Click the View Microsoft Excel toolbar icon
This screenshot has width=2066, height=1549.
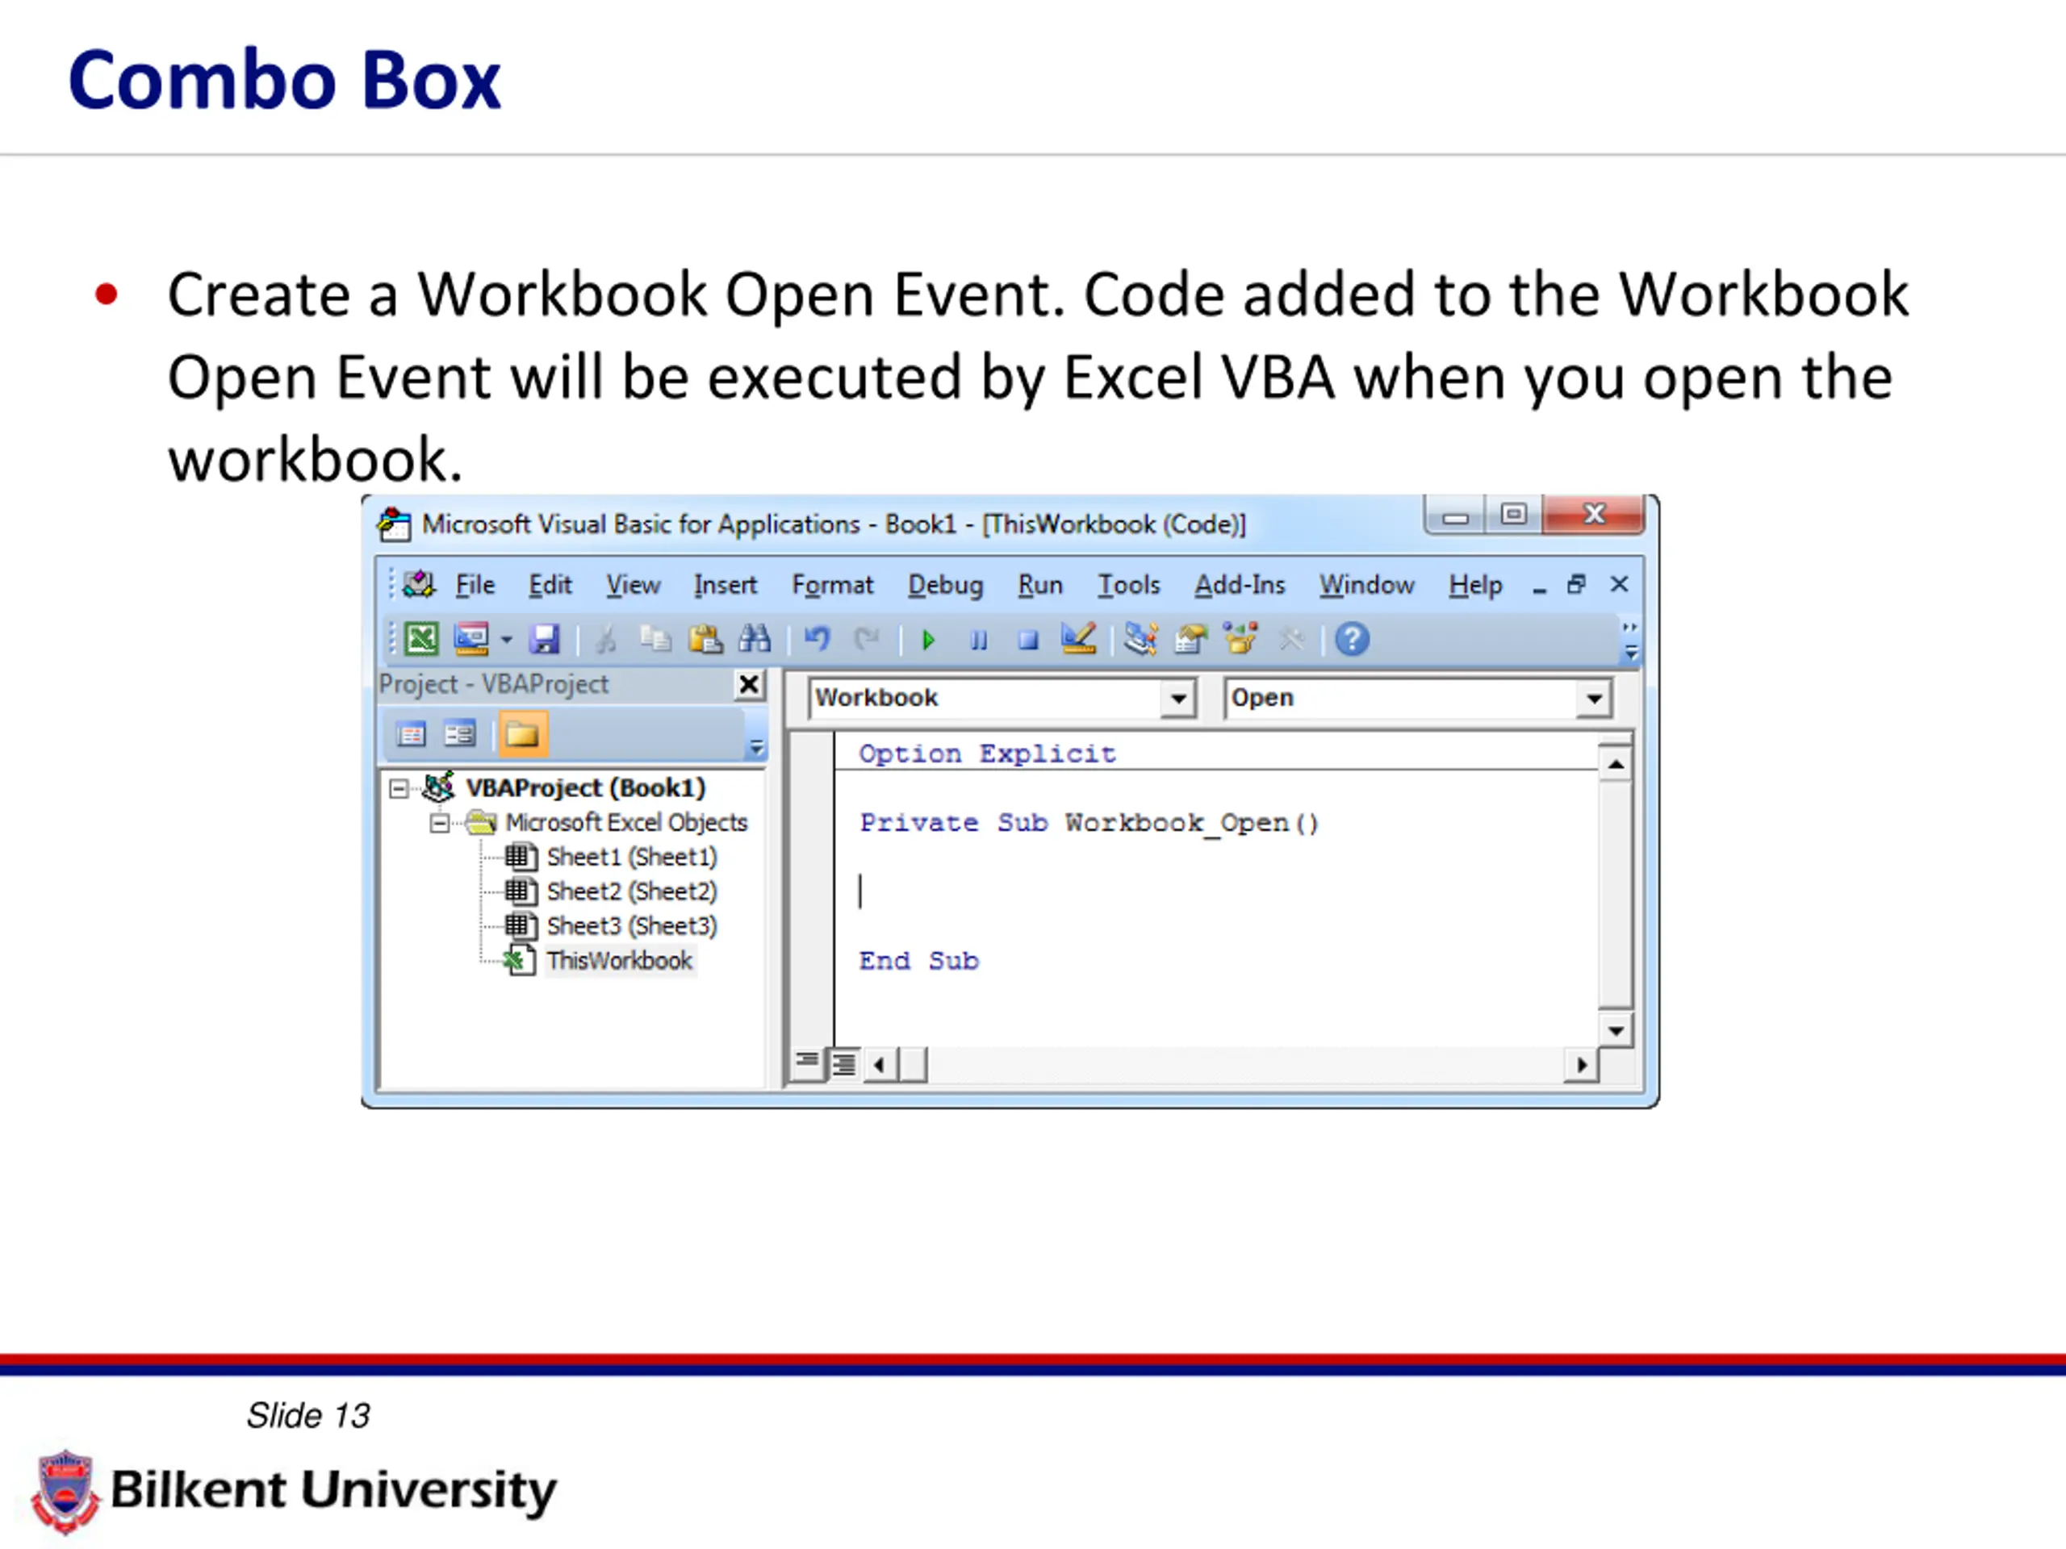[x=421, y=640]
